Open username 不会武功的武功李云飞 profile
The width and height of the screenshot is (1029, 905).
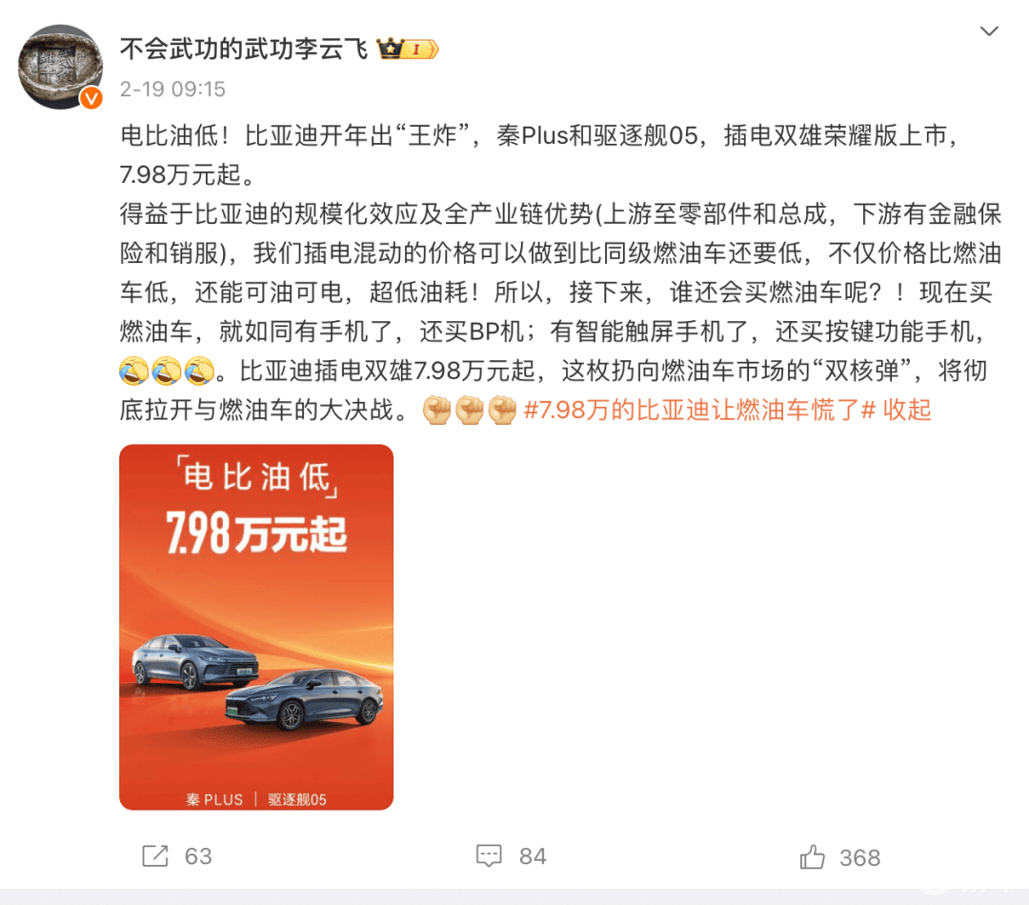click(x=244, y=49)
